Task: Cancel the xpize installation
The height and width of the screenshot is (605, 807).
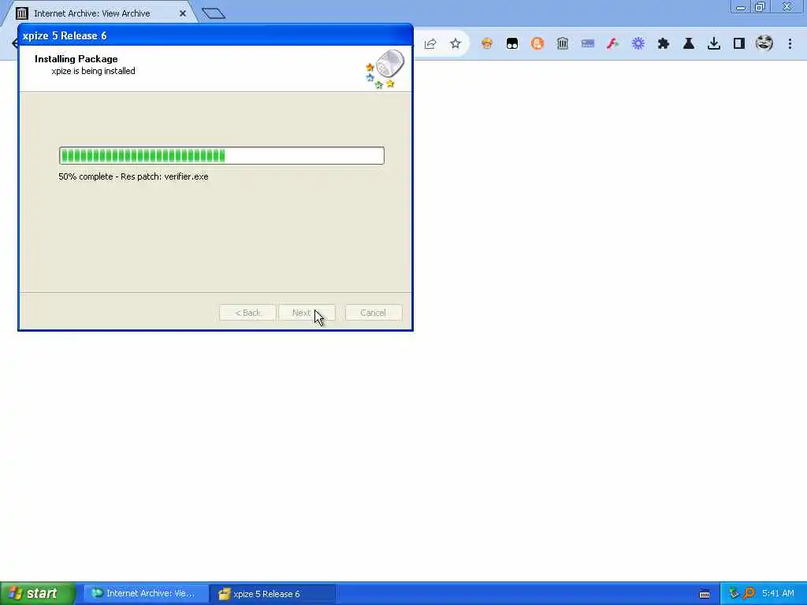Action: [373, 313]
